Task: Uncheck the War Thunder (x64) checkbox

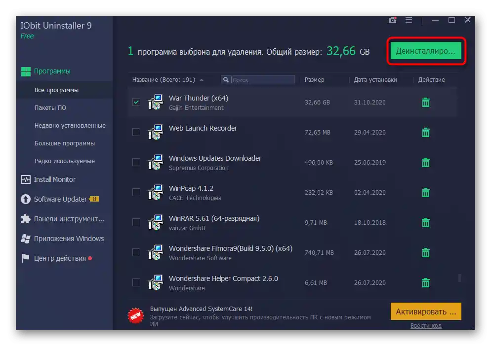Action: tap(136, 102)
